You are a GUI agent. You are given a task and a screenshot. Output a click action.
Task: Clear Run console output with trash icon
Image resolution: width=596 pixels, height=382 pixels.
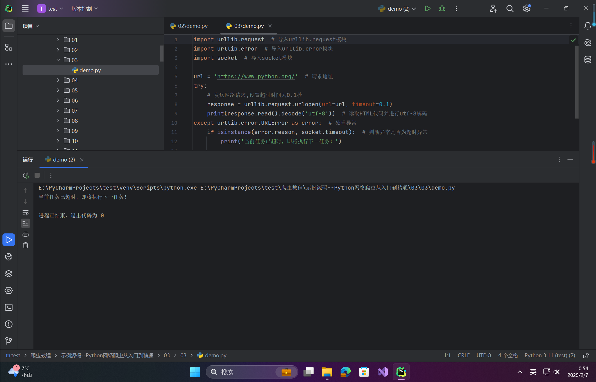[26, 245]
